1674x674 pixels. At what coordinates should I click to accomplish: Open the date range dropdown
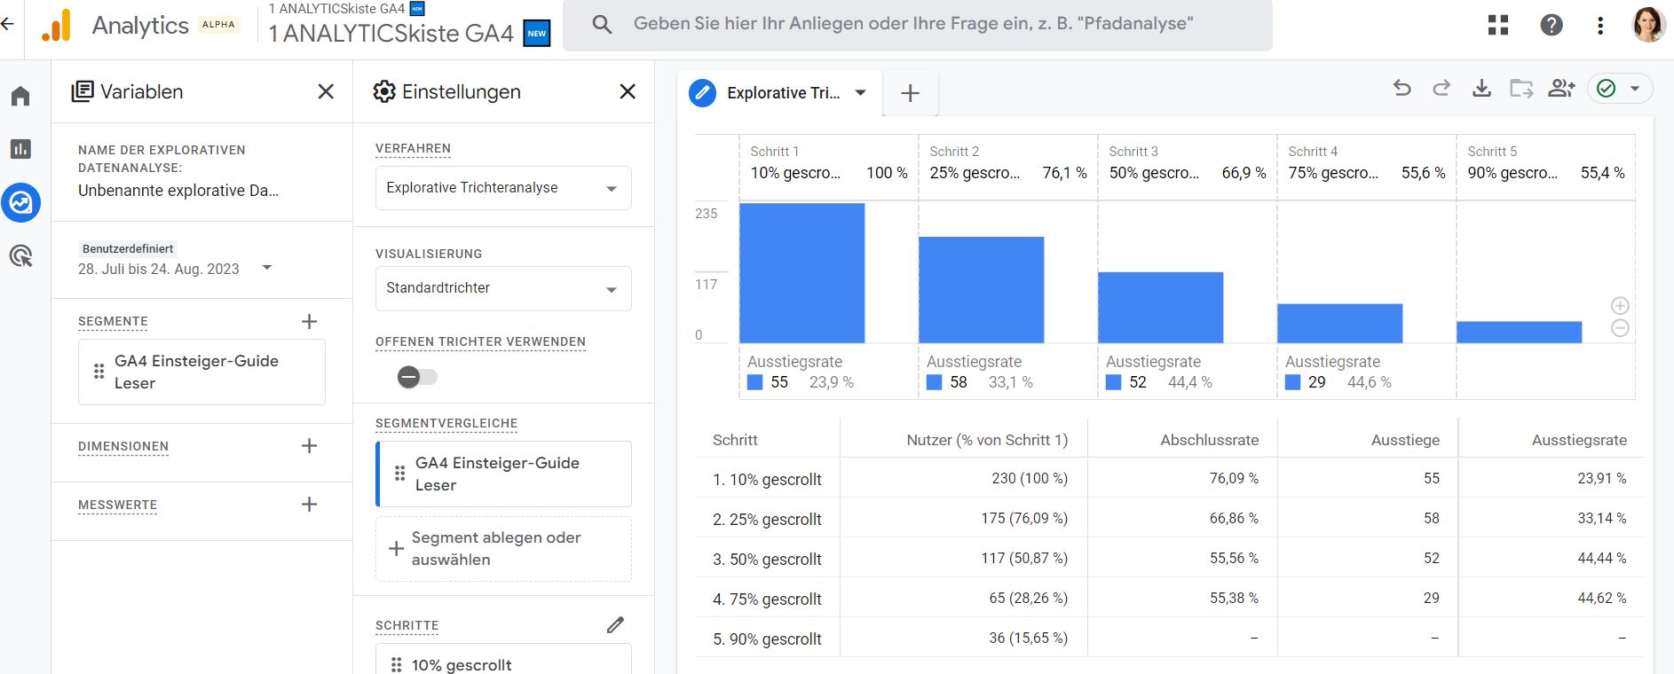pos(266,268)
